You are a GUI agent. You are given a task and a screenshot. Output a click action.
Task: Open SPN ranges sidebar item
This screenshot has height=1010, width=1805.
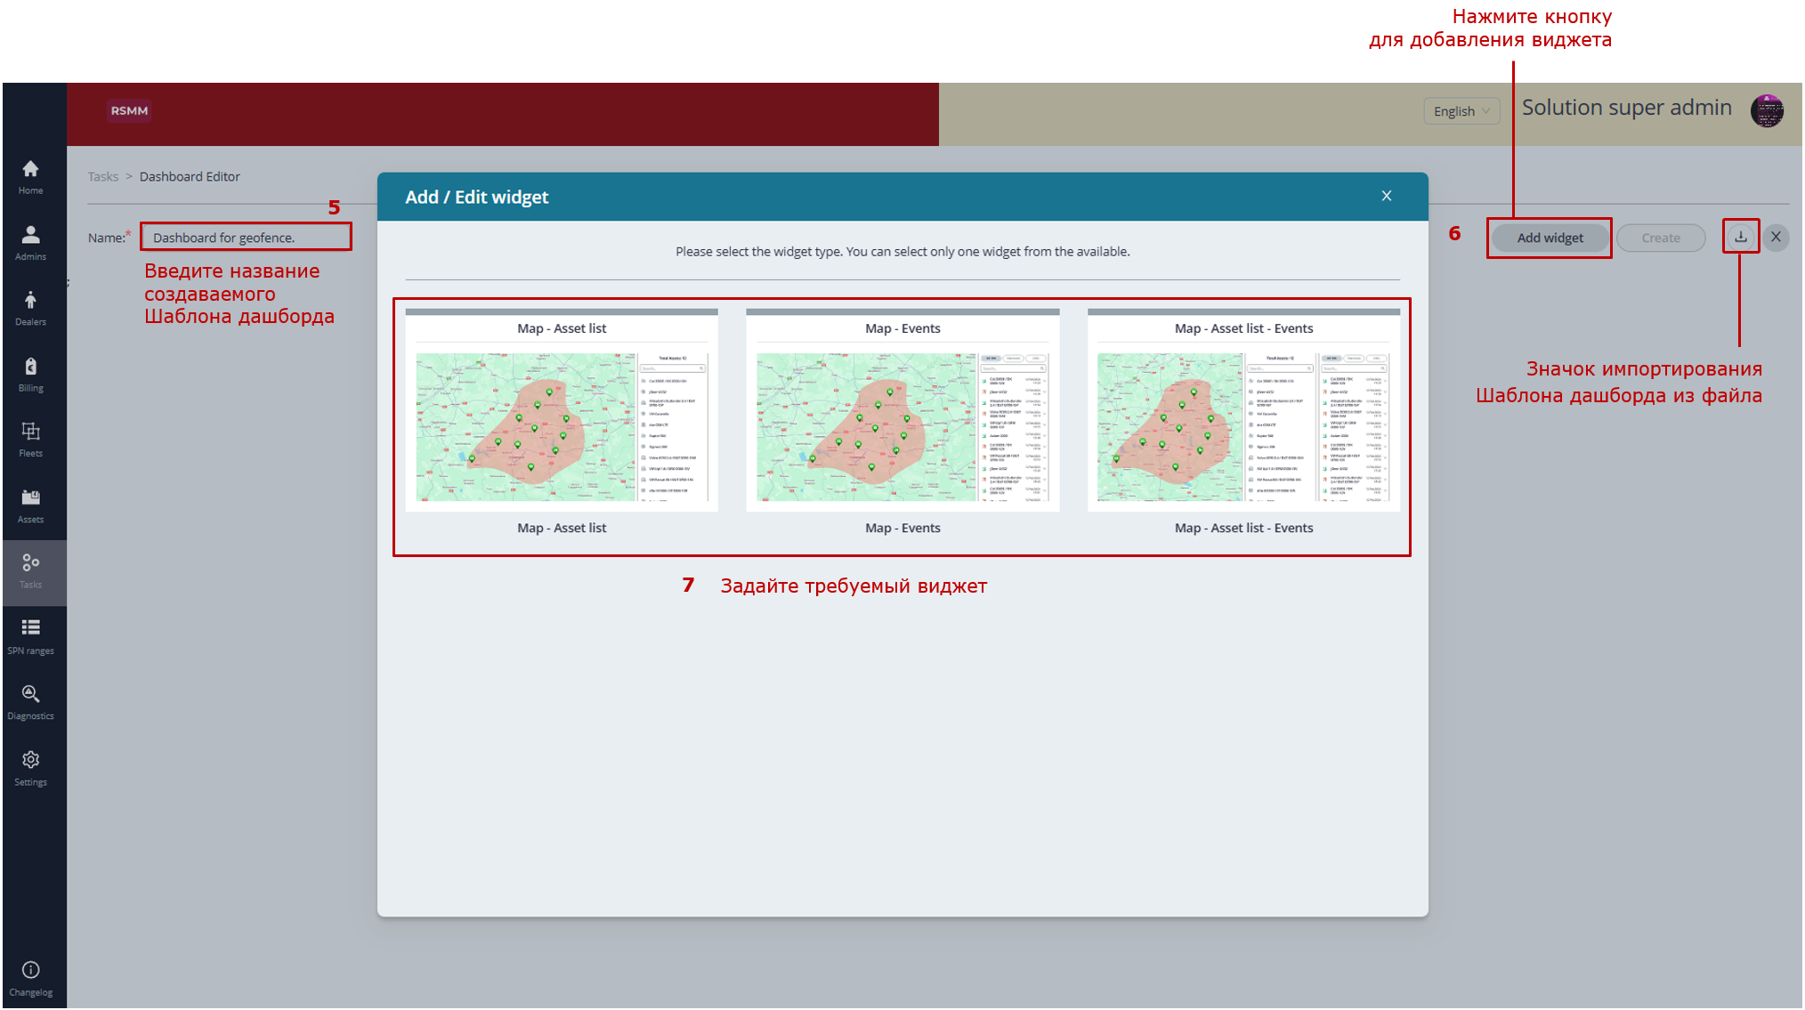coord(30,635)
